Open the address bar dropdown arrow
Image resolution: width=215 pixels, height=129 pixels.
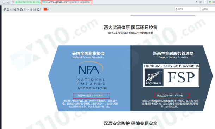(205, 2)
